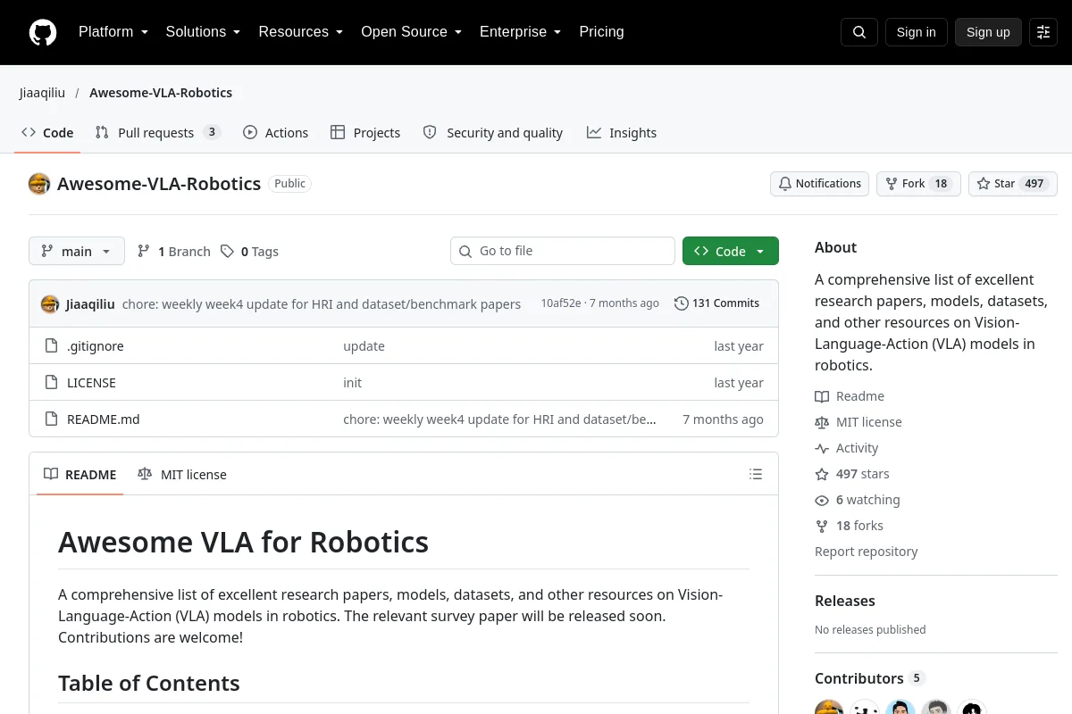
Task: Expand the Platform menu
Action: coord(113,32)
